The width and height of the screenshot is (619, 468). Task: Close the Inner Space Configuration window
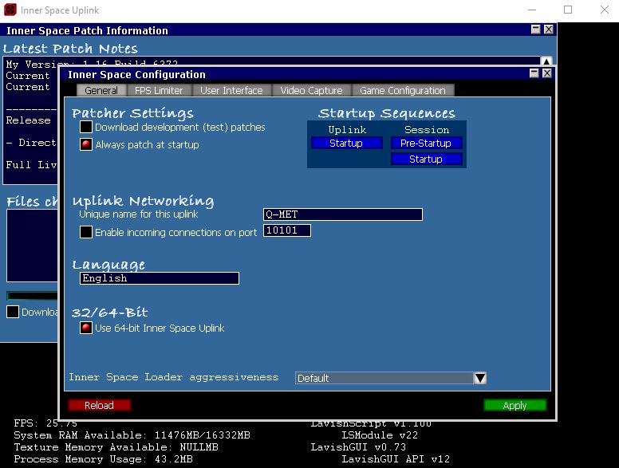coord(547,73)
